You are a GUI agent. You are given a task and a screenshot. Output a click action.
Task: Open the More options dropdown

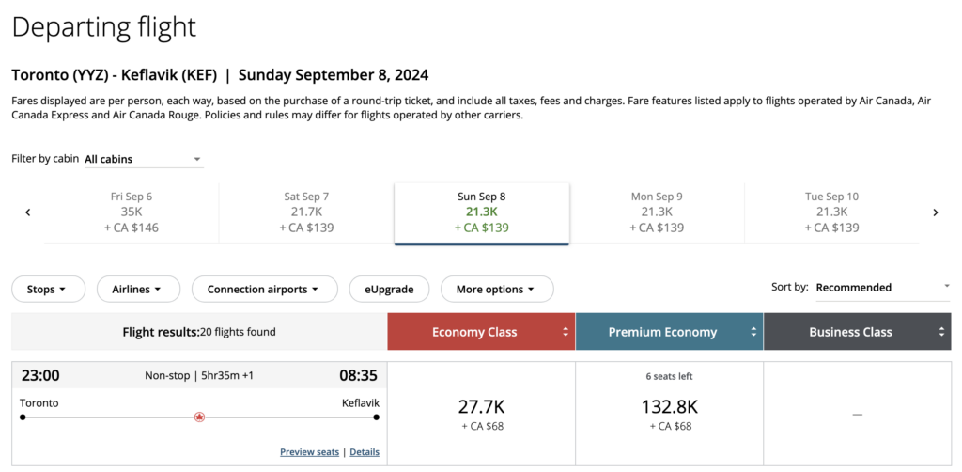[496, 290]
